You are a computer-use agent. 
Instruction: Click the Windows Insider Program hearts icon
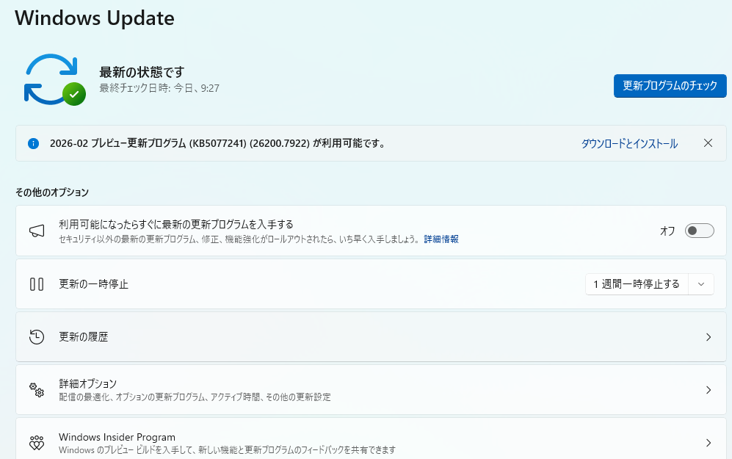[37, 443]
